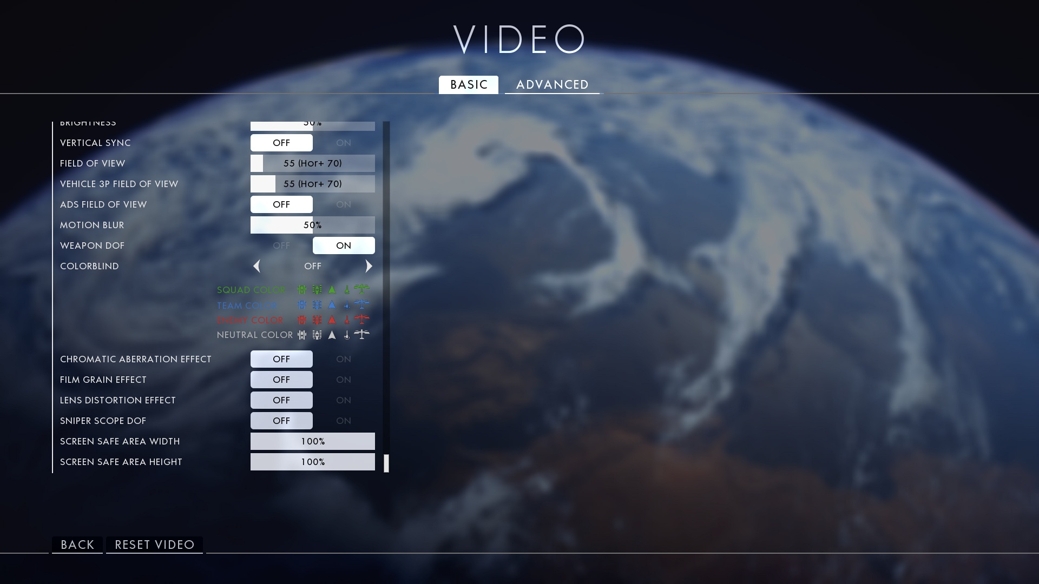Viewport: 1039px width, 584px height.
Task: Adjust Screen Safe Area Height slider
Action: [x=313, y=462]
